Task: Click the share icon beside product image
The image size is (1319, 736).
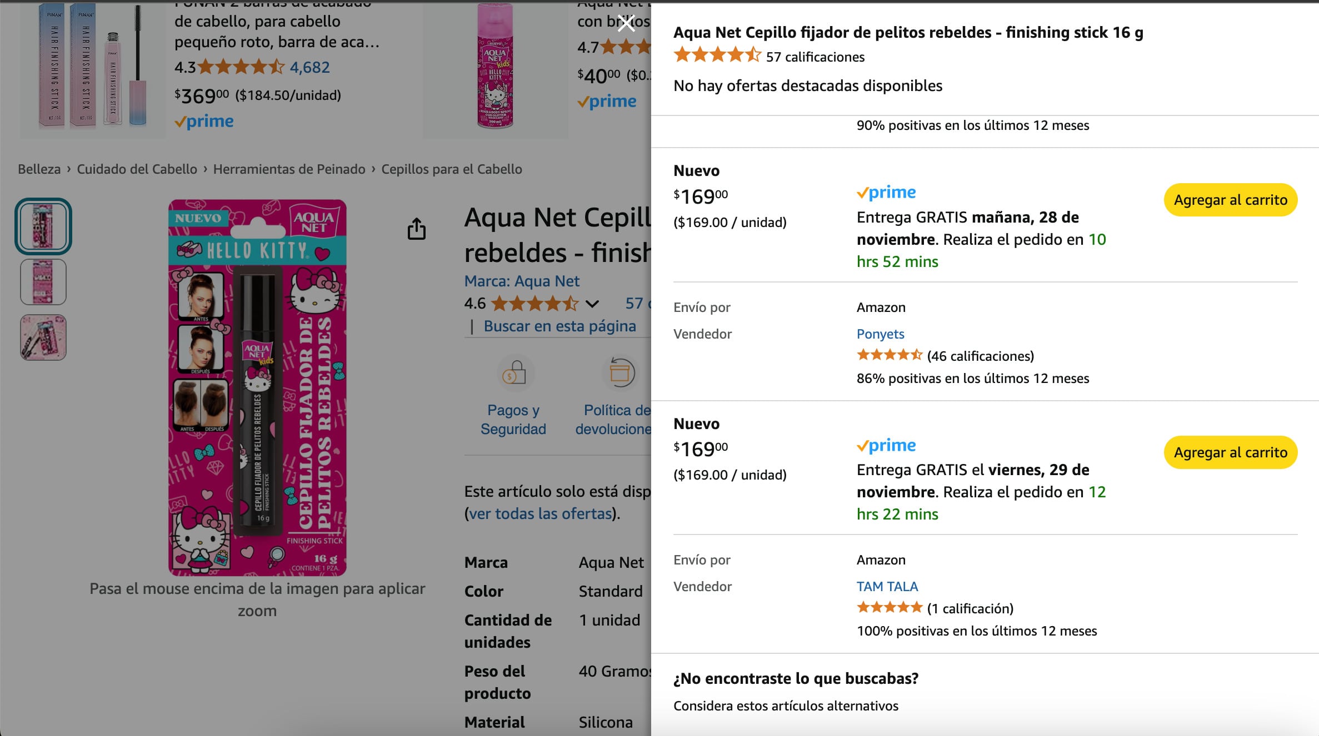Action: coord(417,229)
